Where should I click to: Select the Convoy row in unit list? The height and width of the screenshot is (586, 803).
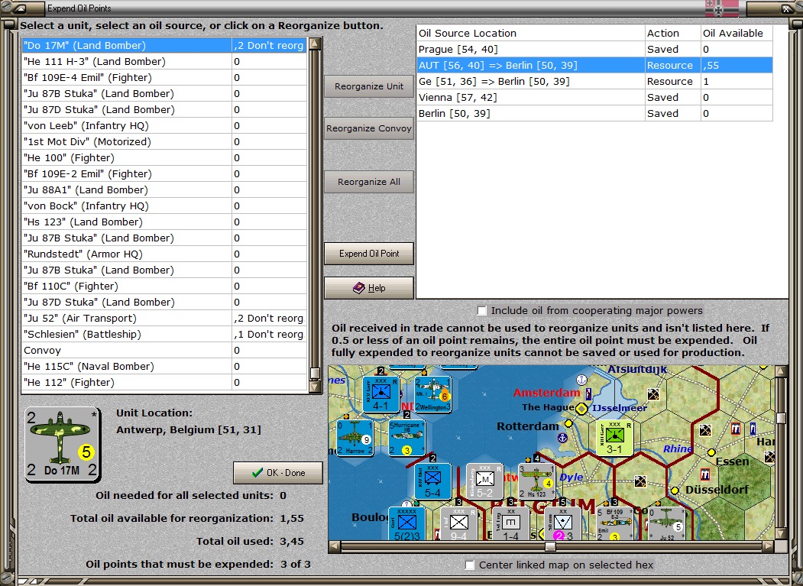pos(164,351)
